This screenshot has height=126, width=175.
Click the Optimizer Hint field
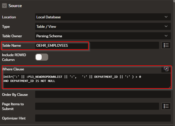tap(103, 118)
